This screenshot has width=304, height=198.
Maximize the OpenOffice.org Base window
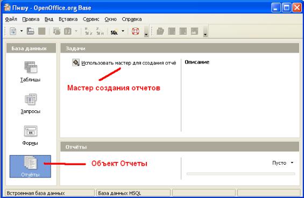tap(286, 8)
